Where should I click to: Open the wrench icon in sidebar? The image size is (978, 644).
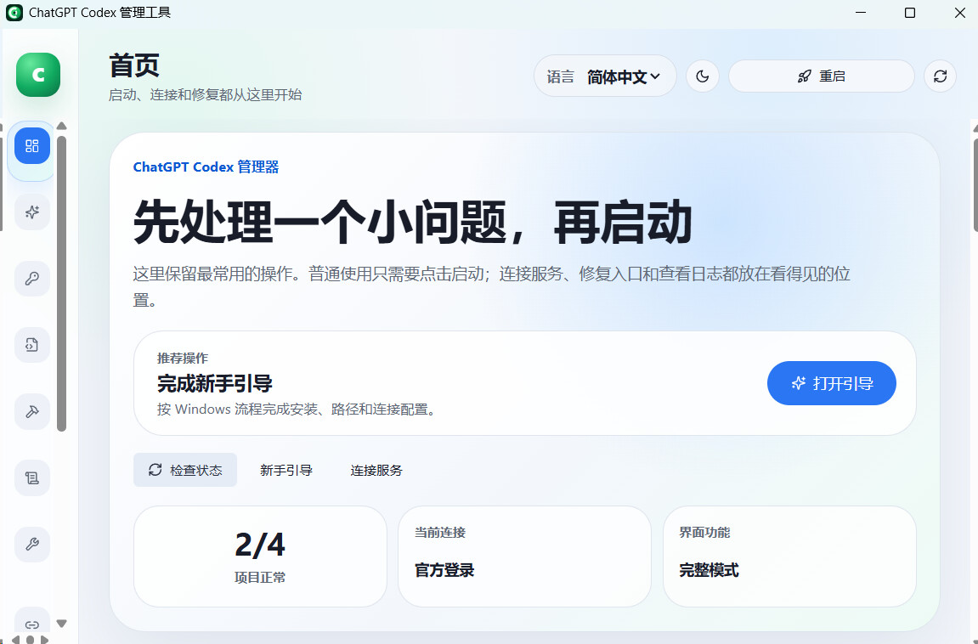pos(32,545)
